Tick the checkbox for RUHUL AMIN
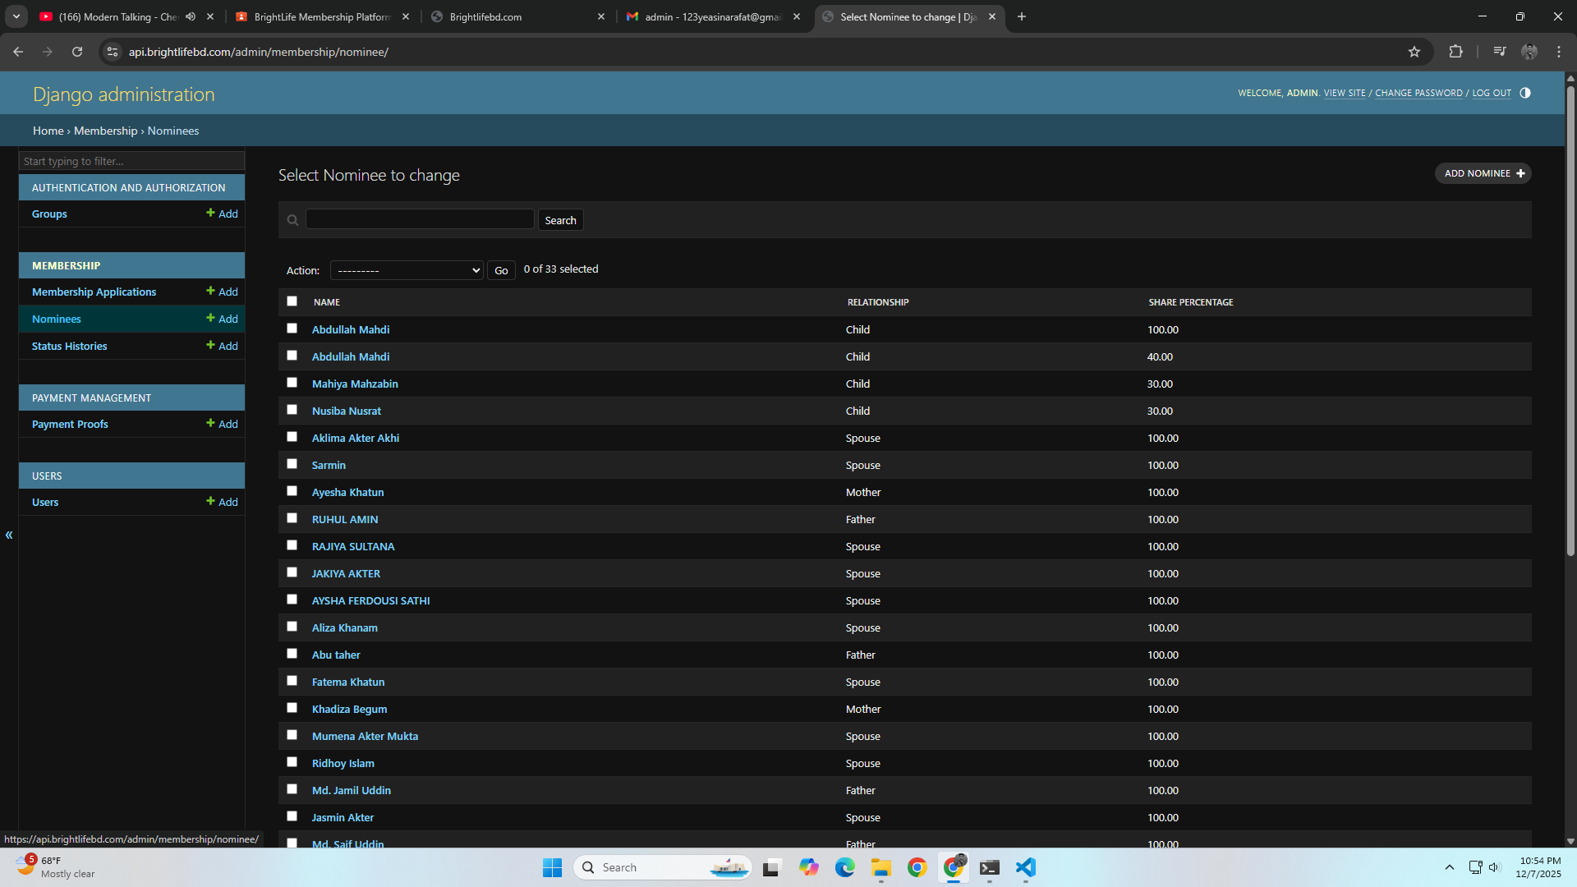The width and height of the screenshot is (1577, 887). pyautogui.click(x=292, y=518)
